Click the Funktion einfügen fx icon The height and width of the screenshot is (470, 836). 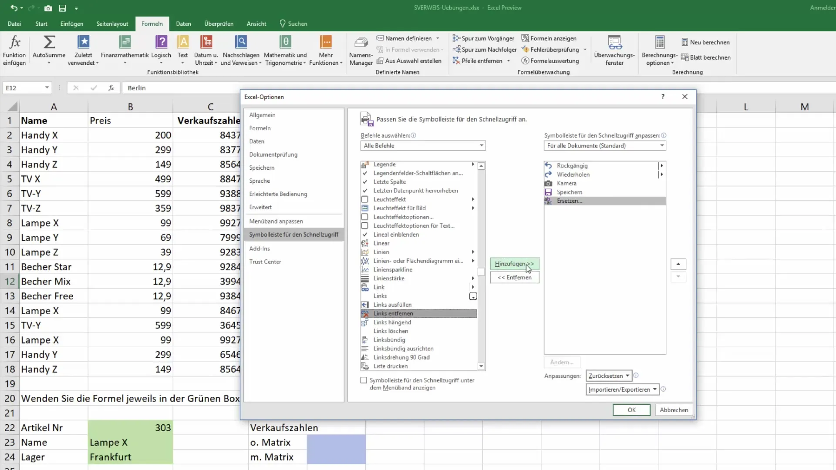click(x=14, y=42)
